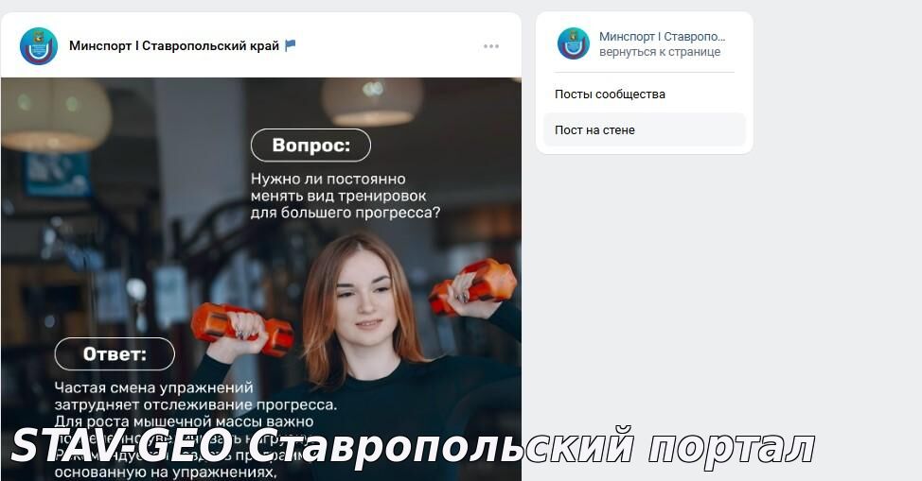This screenshot has height=481, width=922.
Task: Click the orange dumbbell on the left
Action: pyautogui.click(x=243, y=329)
